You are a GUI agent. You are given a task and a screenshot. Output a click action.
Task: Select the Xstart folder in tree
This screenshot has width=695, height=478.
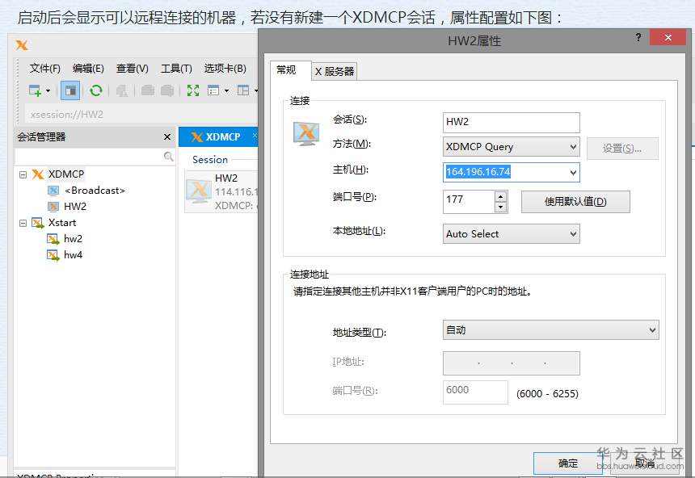pyautogui.click(x=61, y=222)
